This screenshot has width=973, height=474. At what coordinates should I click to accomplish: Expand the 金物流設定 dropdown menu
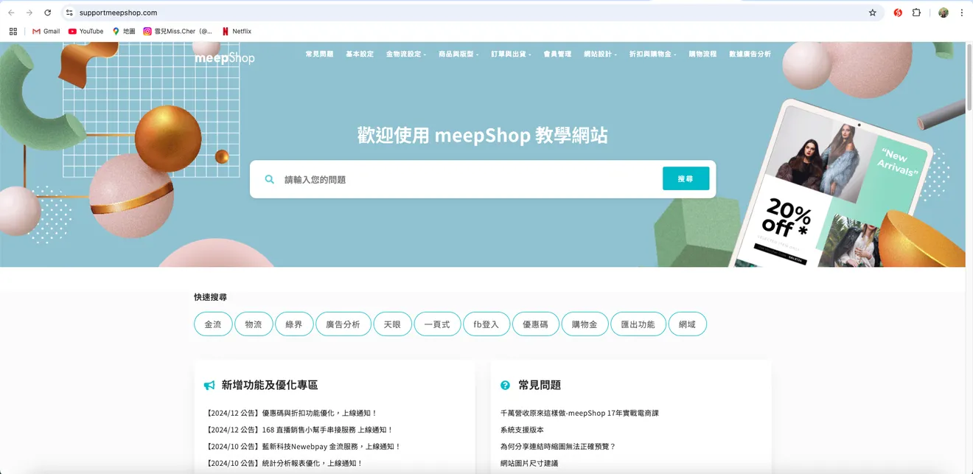point(406,54)
